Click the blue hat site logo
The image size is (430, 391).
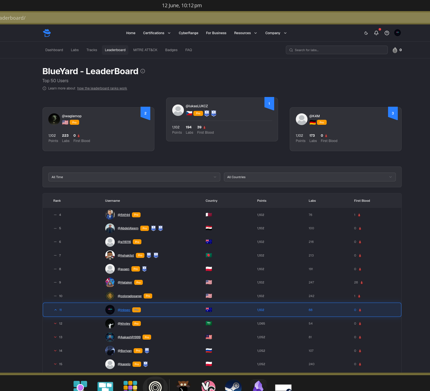point(47,33)
